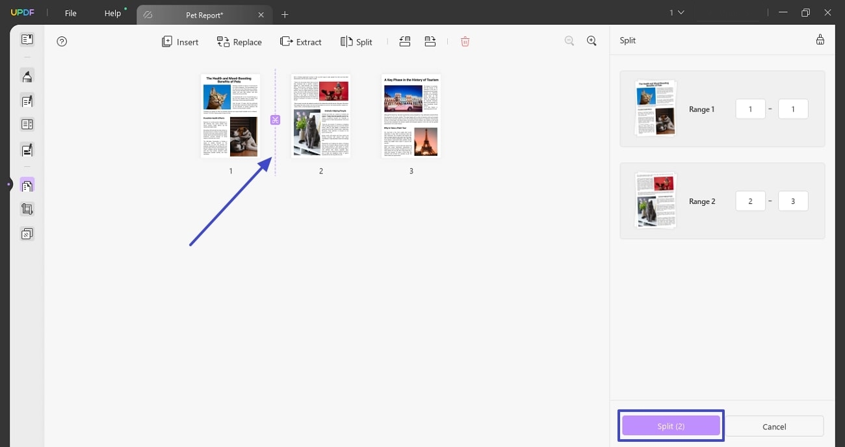Switch to the Pet Report tab
Screen dimensions: 845x447
(204, 15)
